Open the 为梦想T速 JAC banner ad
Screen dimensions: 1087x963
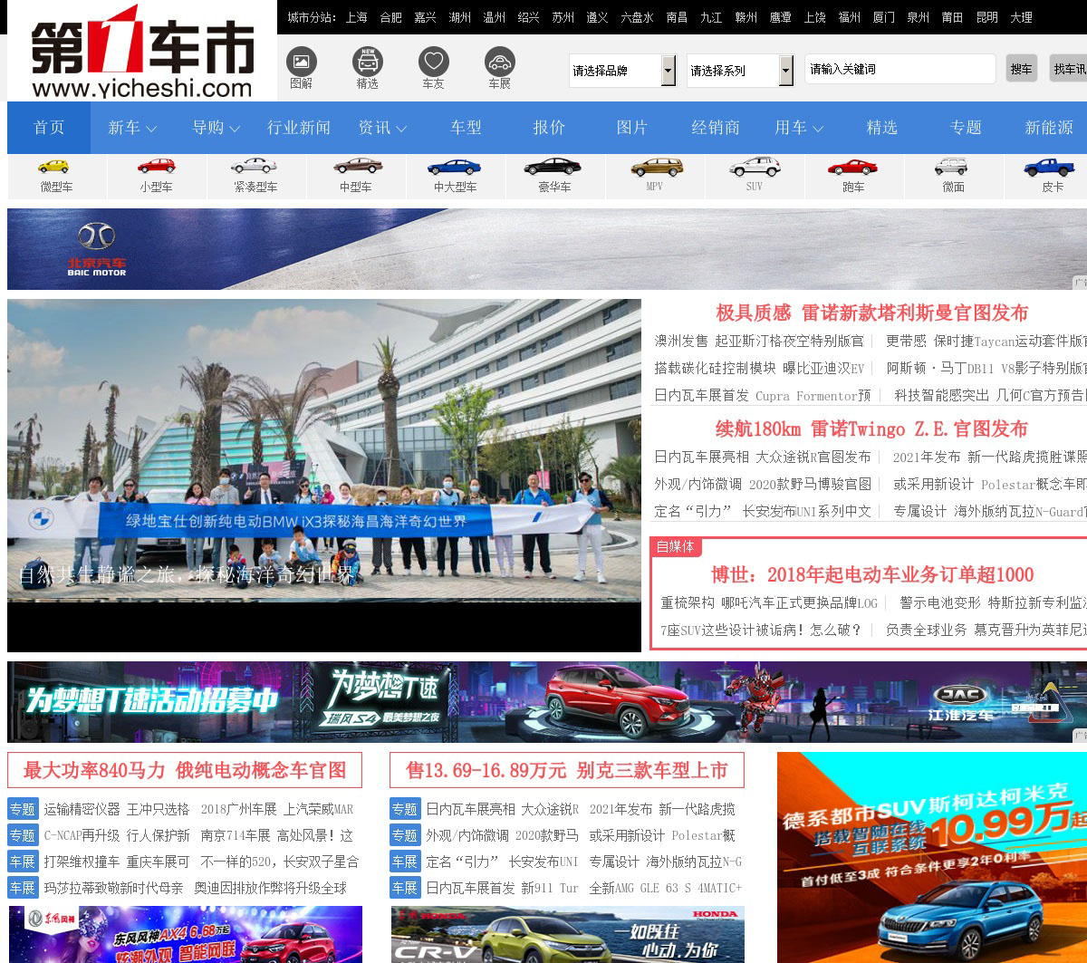547,702
